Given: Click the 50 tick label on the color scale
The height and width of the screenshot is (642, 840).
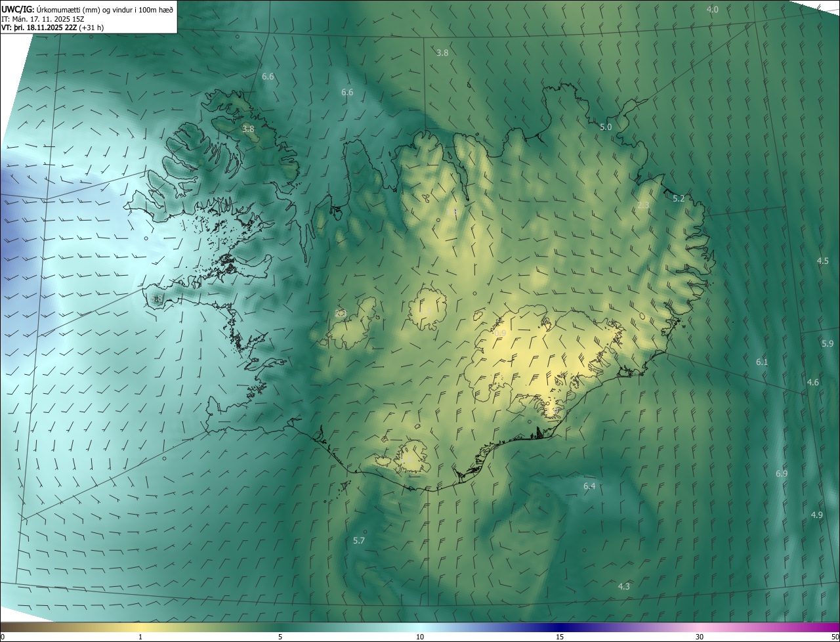Looking at the screenshot, I should [834, 637].
